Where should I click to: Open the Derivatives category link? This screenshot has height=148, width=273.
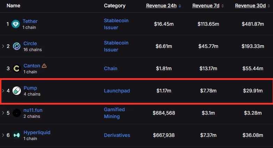click(117, 135)
